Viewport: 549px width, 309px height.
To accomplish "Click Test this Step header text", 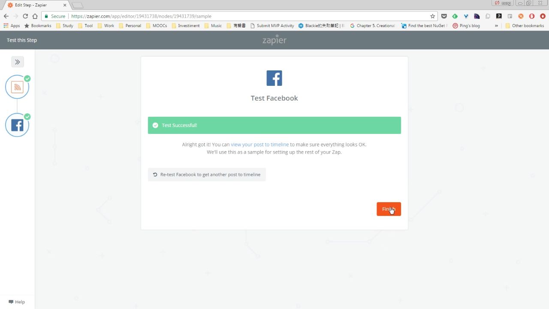I will coord(22,40).
